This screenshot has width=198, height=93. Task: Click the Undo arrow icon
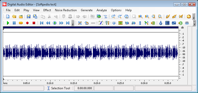(x=78, y=16)
